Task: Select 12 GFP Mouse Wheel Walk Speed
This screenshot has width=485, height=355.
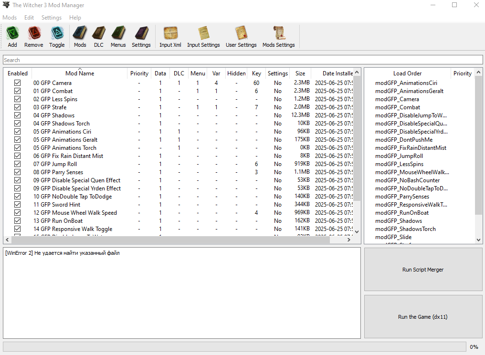Action: [x=178, y=212]
